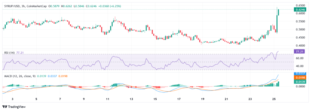Select the SYRUP/USD symbol title

[x=12, y=6]
